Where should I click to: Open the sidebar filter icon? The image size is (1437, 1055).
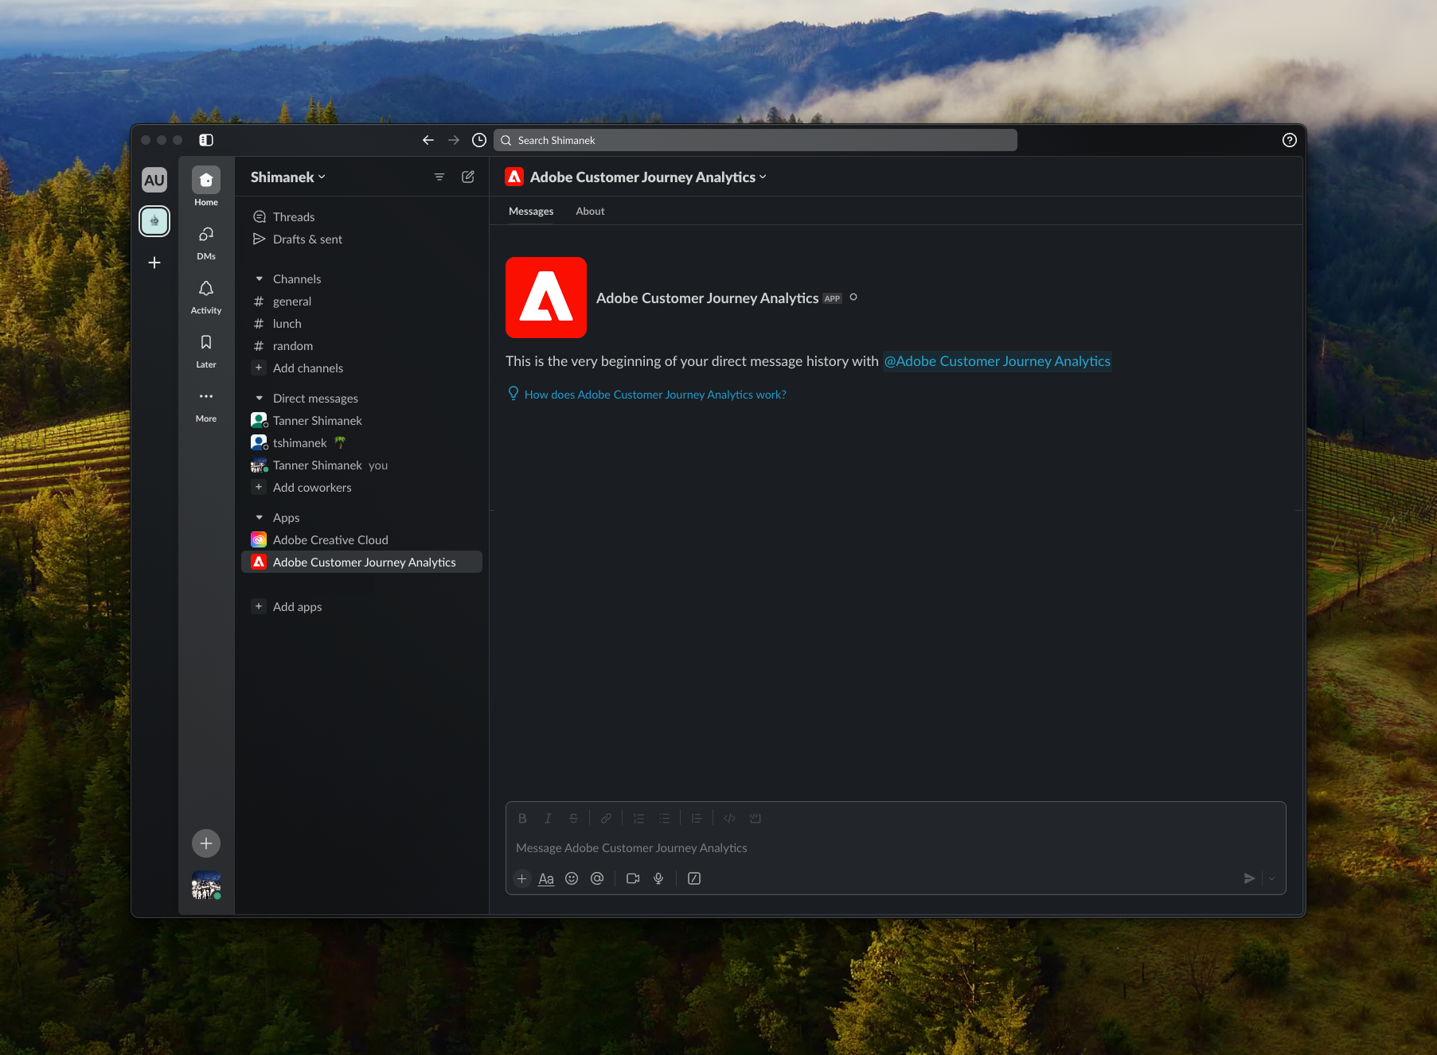pyautogui.click(x=439, y=177)
